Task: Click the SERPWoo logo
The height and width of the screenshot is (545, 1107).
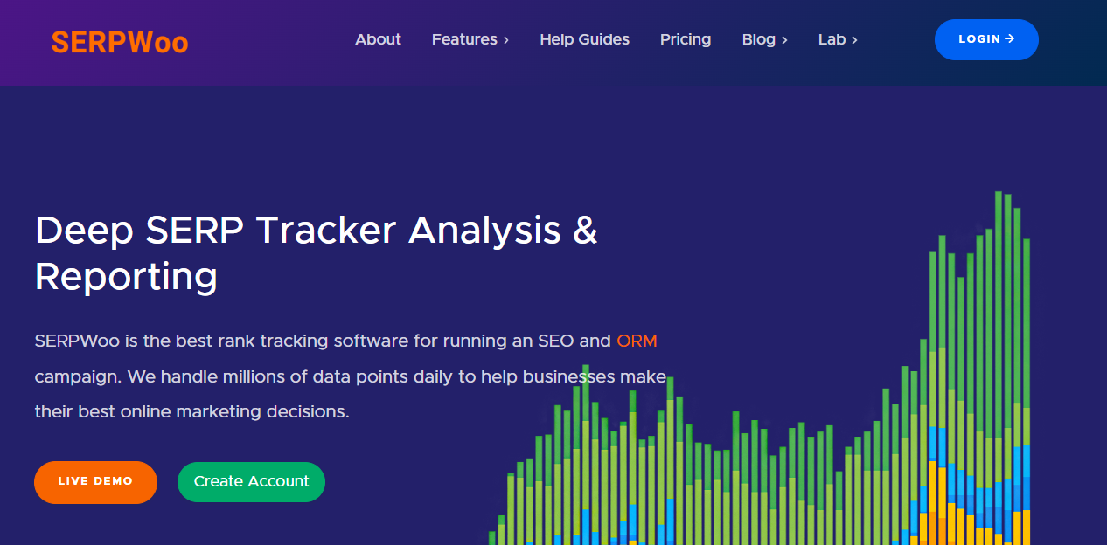Action: tap(120, 42)
